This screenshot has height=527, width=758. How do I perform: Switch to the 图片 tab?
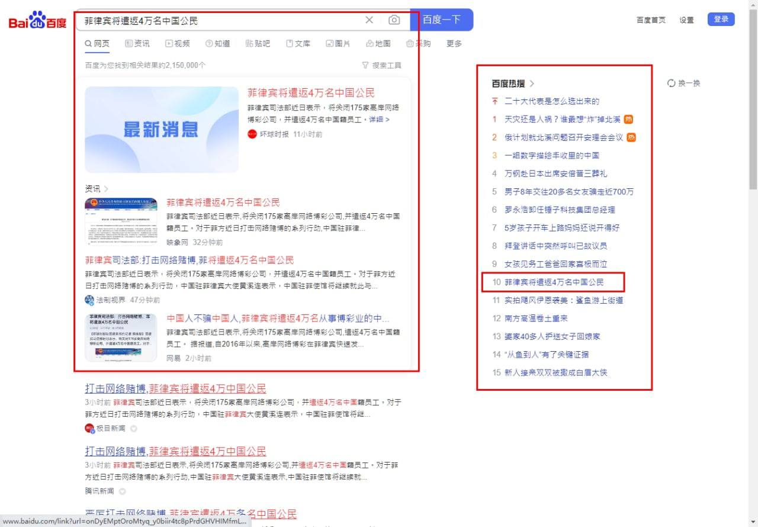338,43
